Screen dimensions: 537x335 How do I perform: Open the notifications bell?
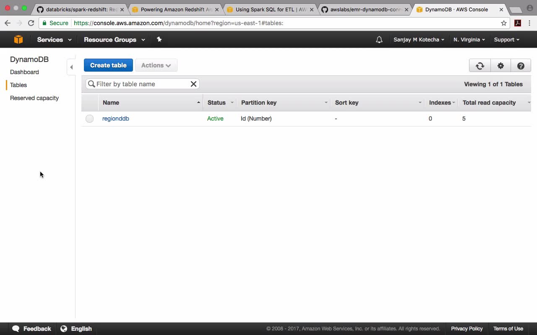(379, 40)
